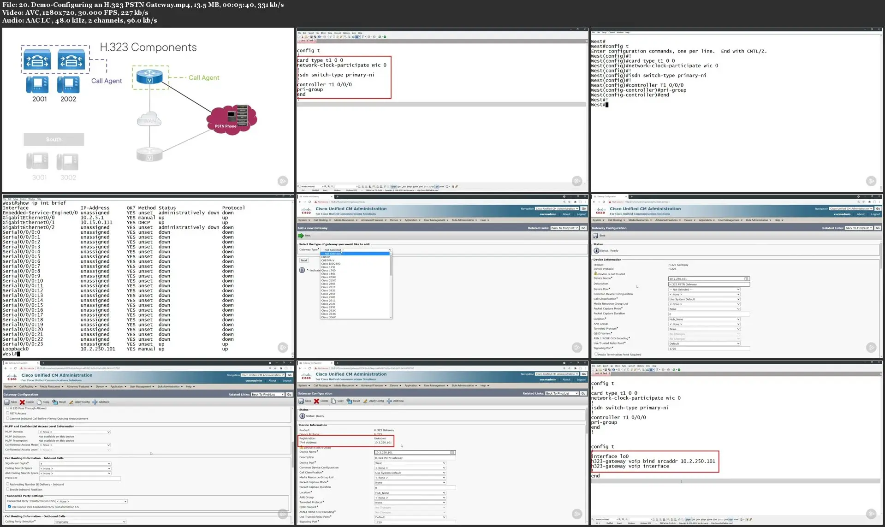The width and height of the screenshot is (885, 527).
Task: Enable PSTN Access checkbox
Action: coord(7,413)
